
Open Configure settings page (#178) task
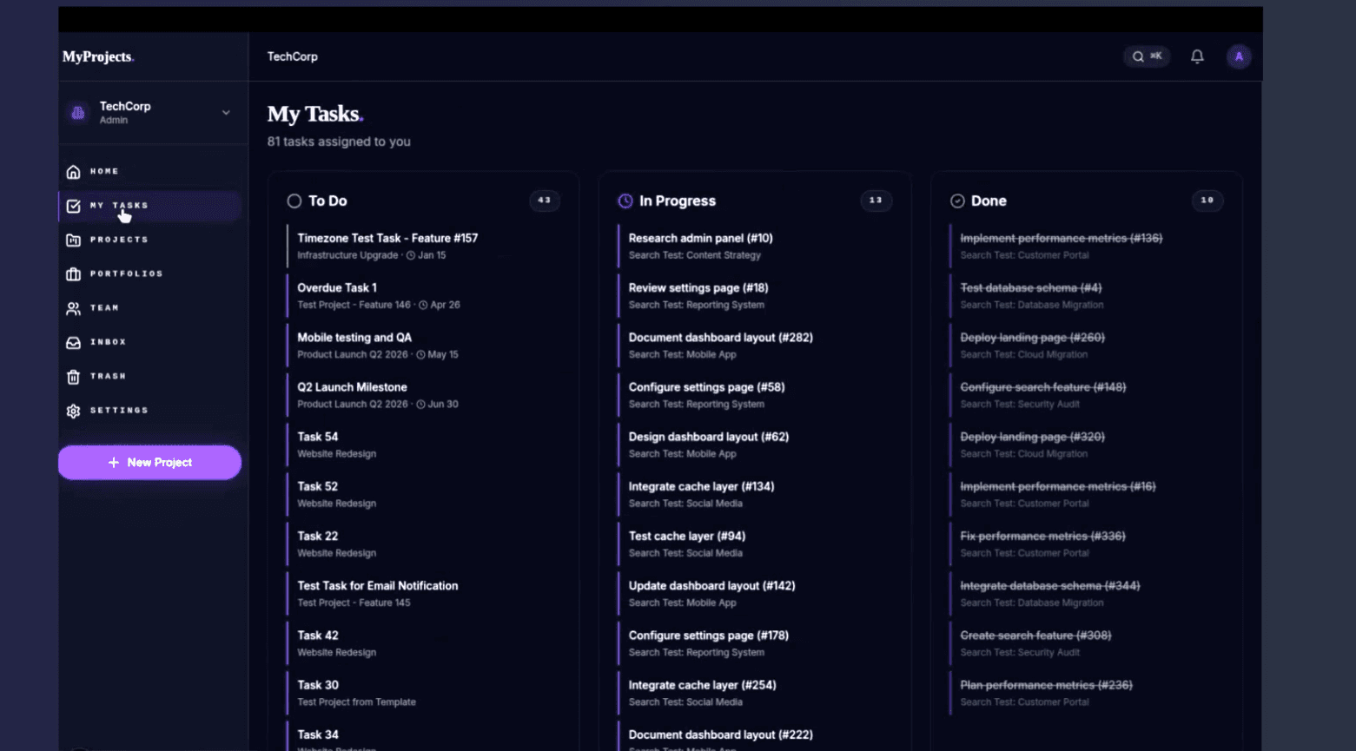pos(755,643)
